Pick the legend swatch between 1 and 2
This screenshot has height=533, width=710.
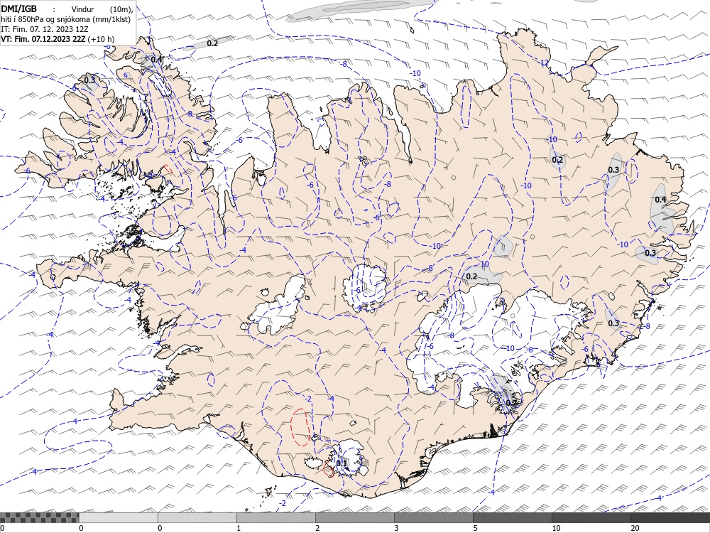pos(275,517)
